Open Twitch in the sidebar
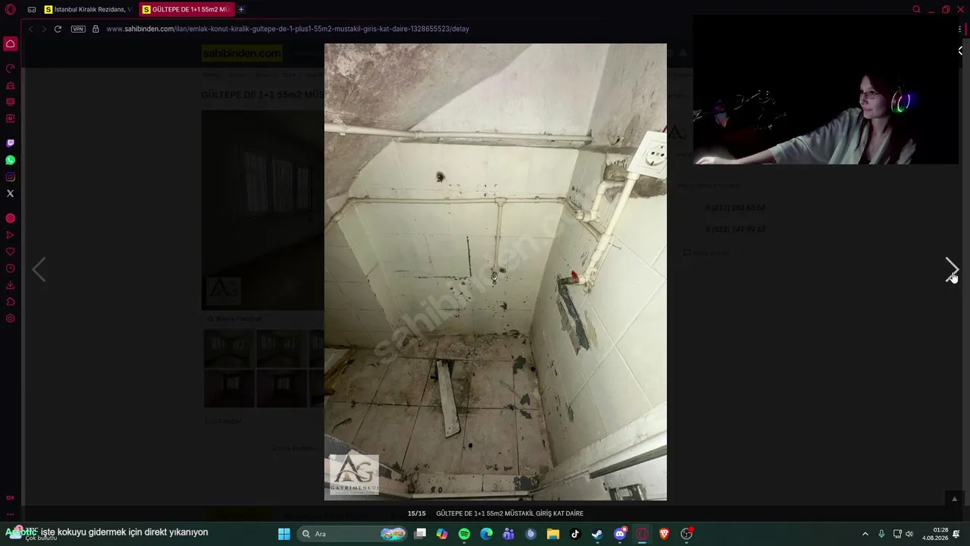 [x=11, y=143]
